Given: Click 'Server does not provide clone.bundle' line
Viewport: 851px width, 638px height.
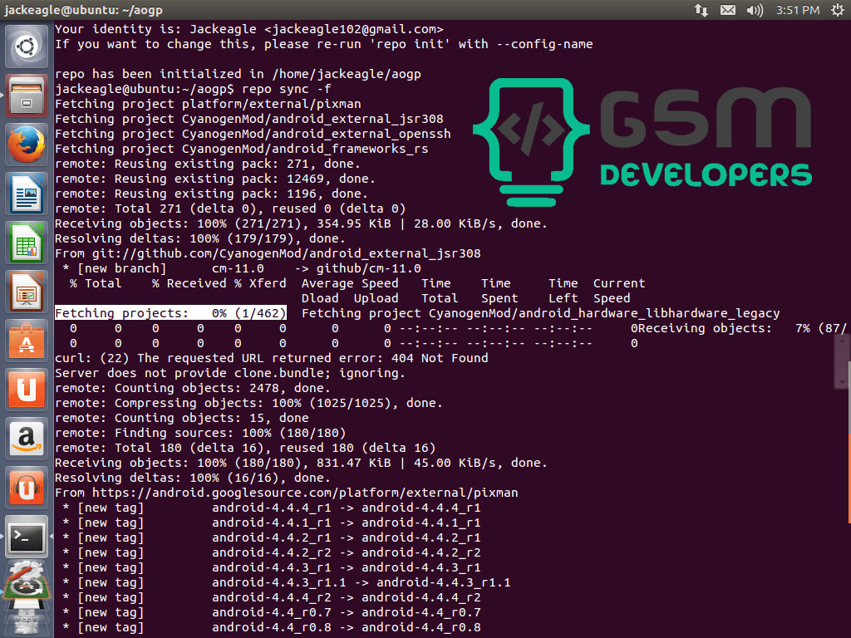Looking at the screenshot, I should click(x=230, y=373).
